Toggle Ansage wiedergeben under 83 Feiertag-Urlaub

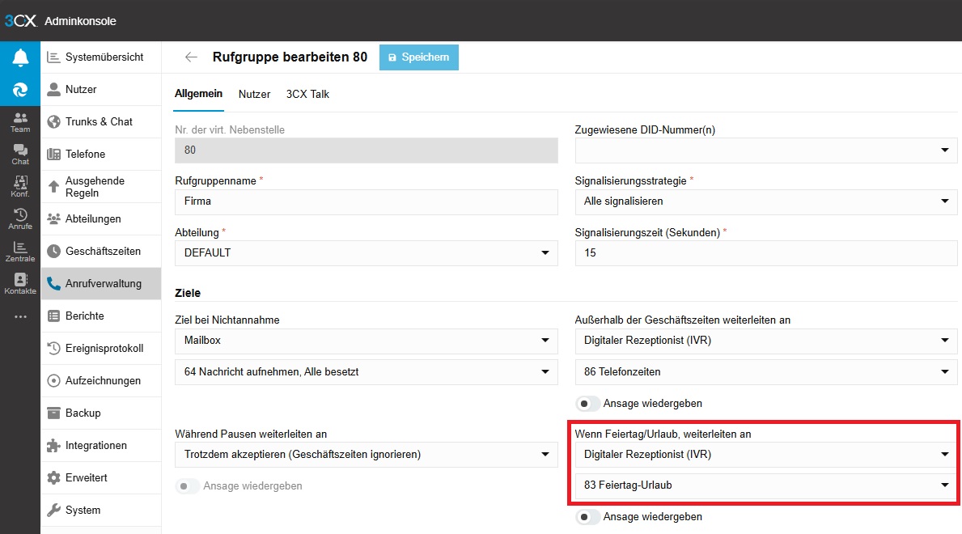pos(588,516)
